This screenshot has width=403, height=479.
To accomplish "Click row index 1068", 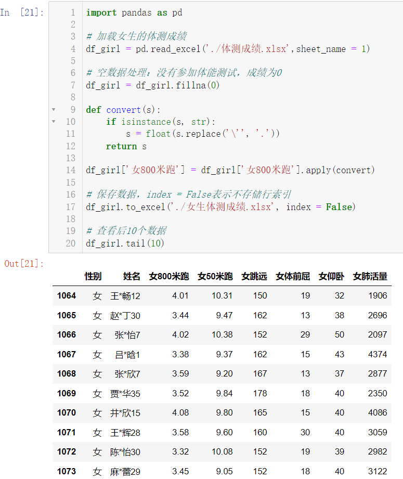I will (x=67, y=373).
